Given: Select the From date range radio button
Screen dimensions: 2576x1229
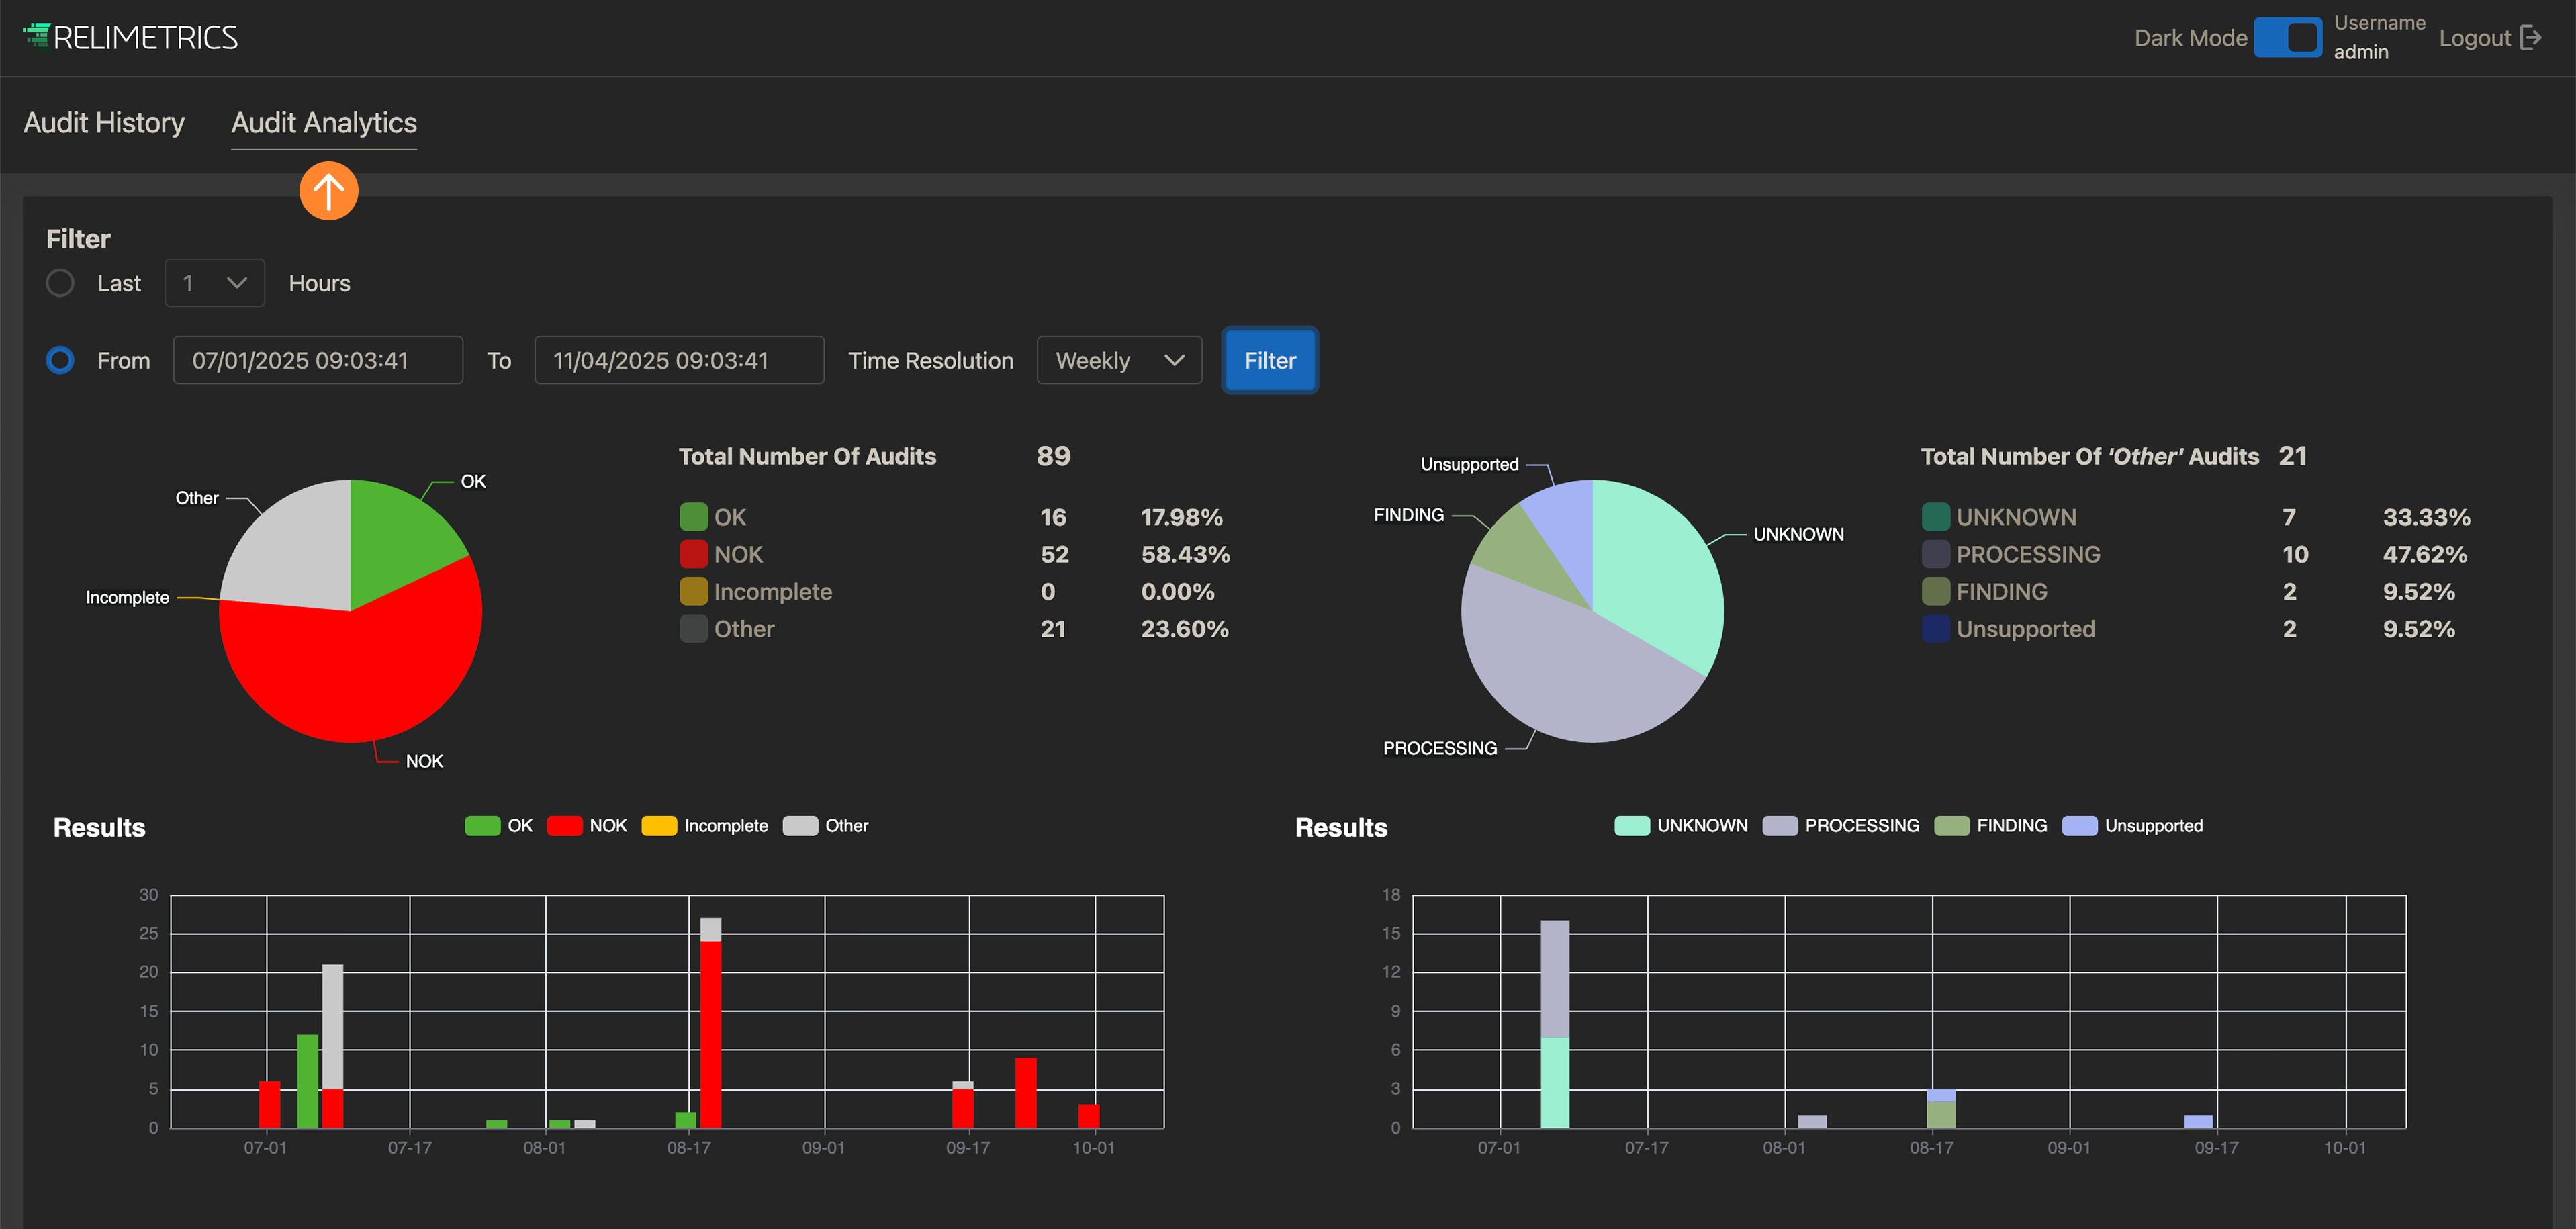Looking at the screenshot, I should [60, 360].
